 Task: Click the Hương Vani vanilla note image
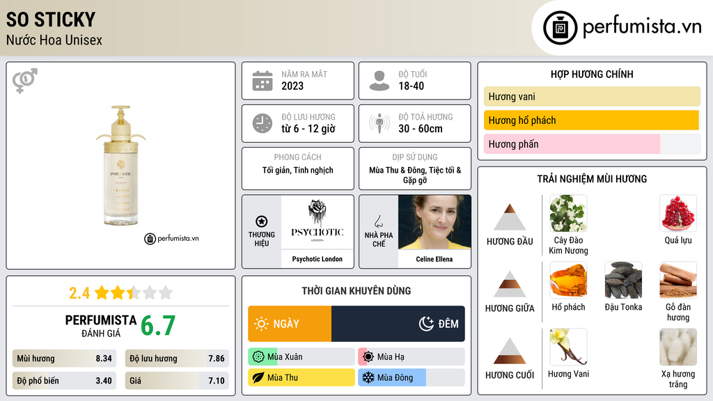[x=568, y=347]
